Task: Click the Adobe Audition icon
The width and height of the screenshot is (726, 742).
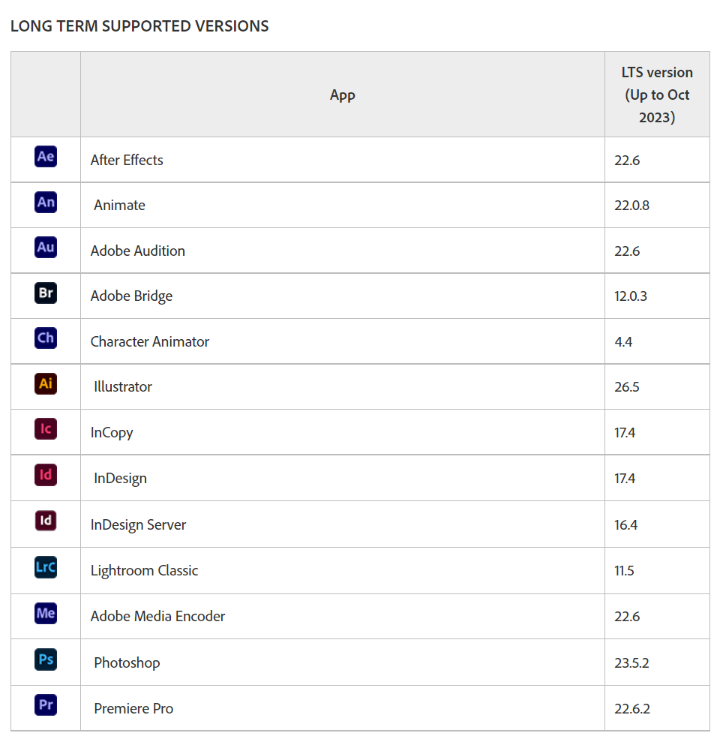Action: click(x=46, y=248)
